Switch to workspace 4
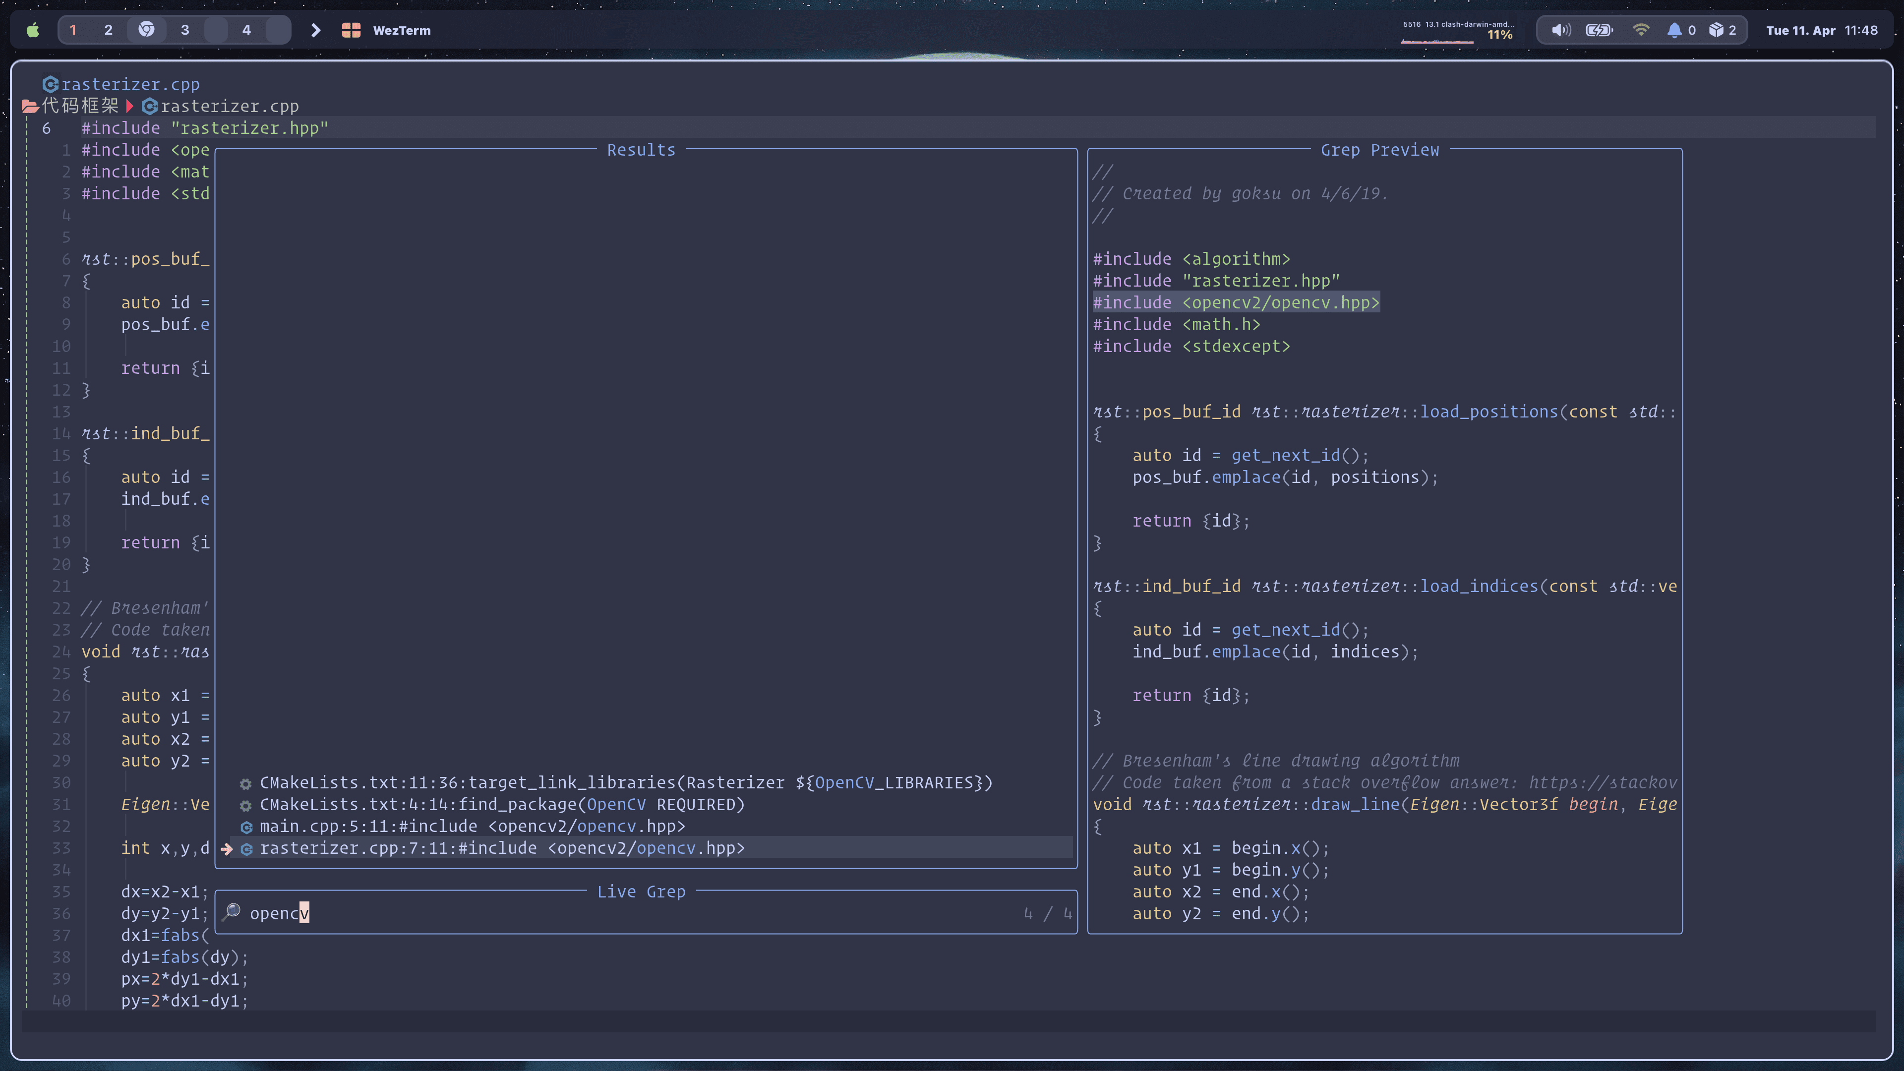 [246, 30]
